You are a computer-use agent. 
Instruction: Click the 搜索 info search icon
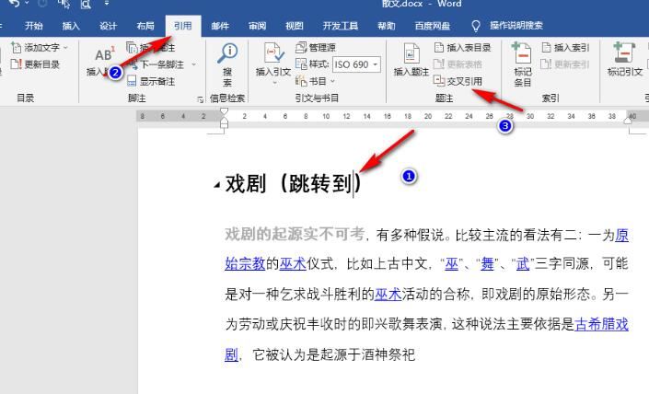(x=227, y=61)
